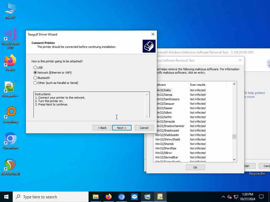Close the Seagull Driver Wizard window
Image resolution: width=270 pixels, height=202 pixels.
point(153,34)
